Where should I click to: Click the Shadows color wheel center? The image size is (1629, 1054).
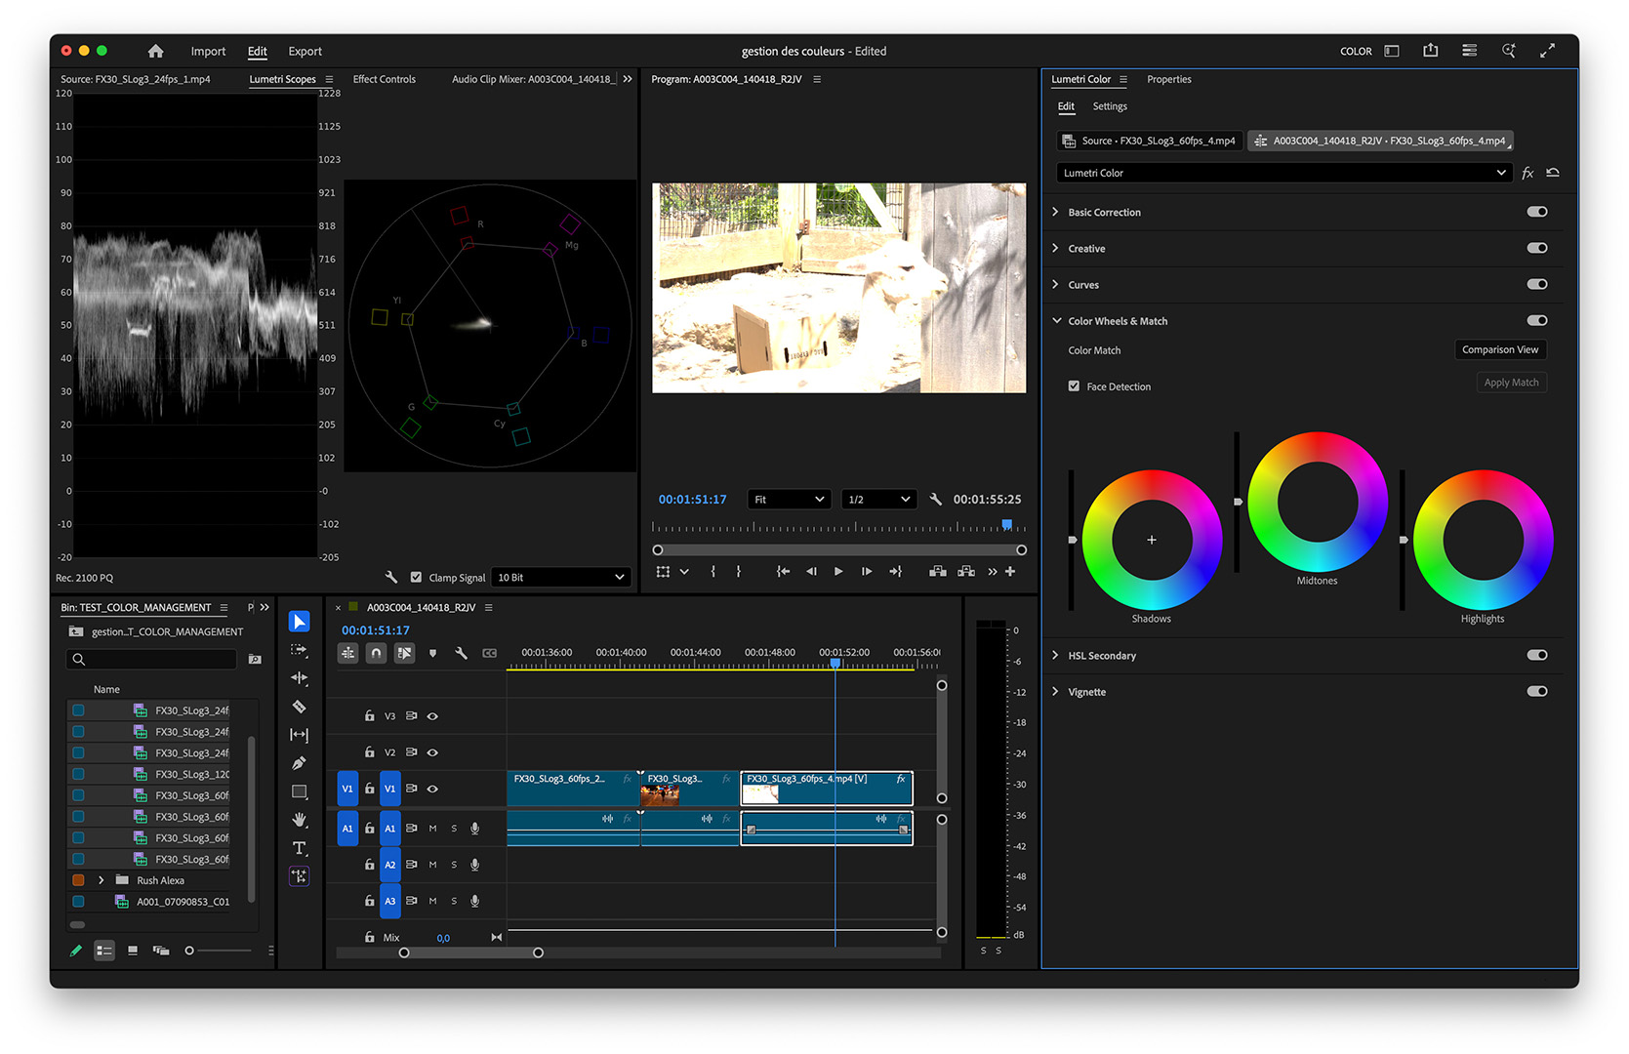pyautogui.click(x=1152, y=540)
